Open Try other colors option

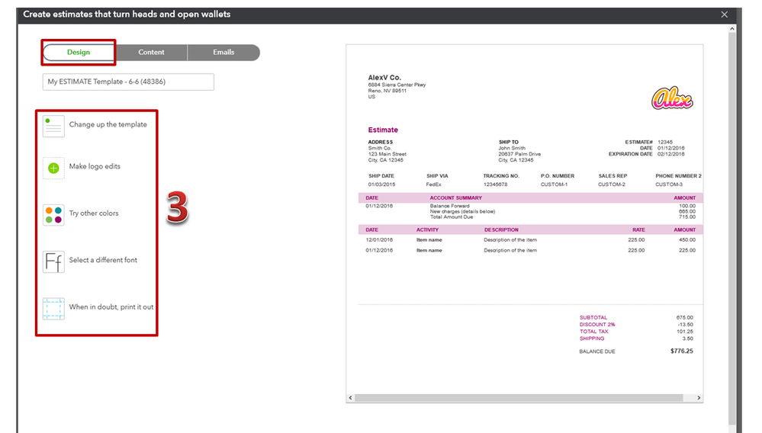(x=94, y=213)
